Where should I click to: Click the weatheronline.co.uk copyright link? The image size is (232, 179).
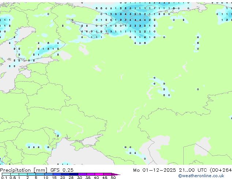pyautogui.click(x=201, y=176)
